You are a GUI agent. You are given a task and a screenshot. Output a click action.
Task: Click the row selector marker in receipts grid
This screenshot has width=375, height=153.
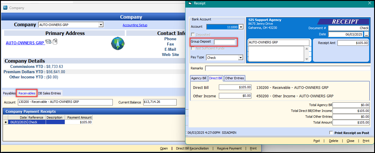coord(6,122)
